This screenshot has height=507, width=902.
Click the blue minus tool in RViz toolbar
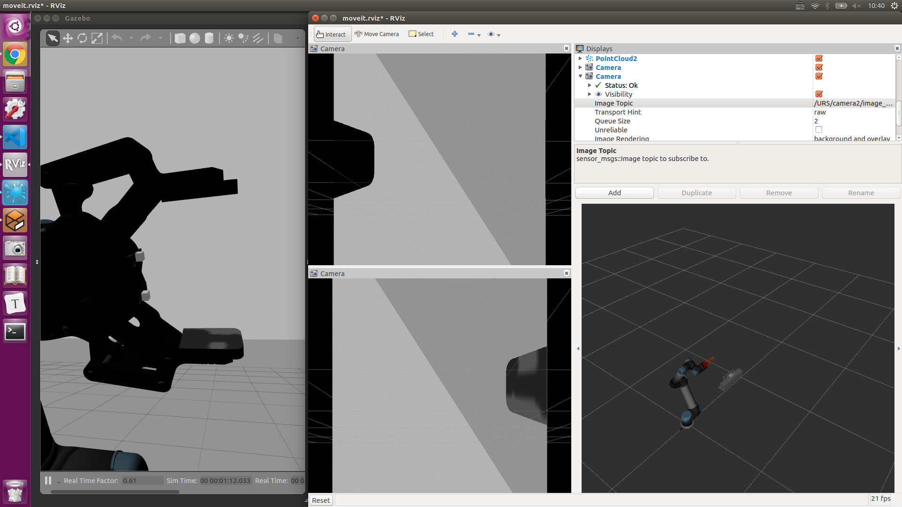[x=471, y=34]
